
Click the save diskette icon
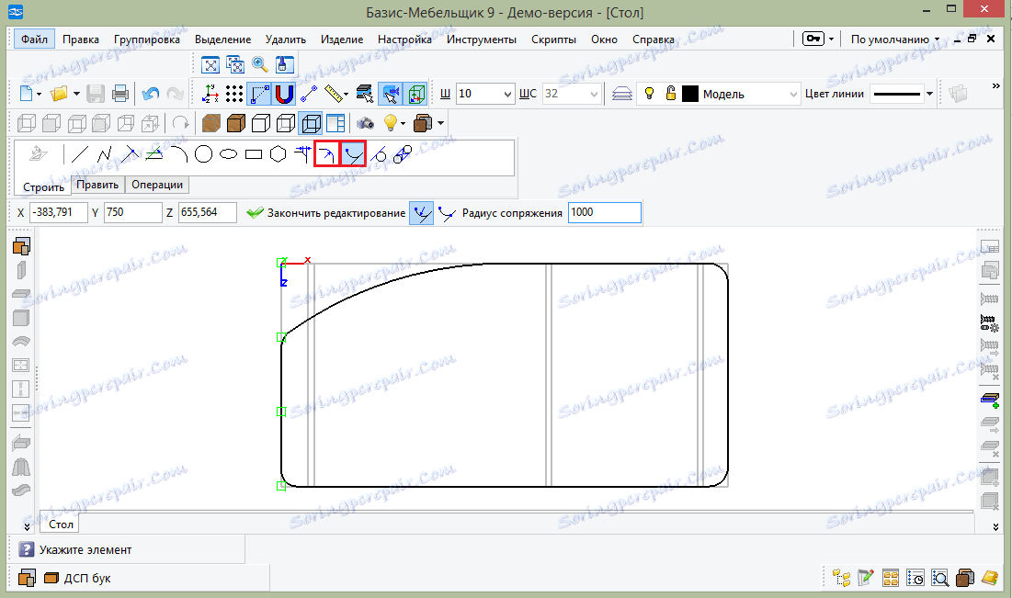96,95
